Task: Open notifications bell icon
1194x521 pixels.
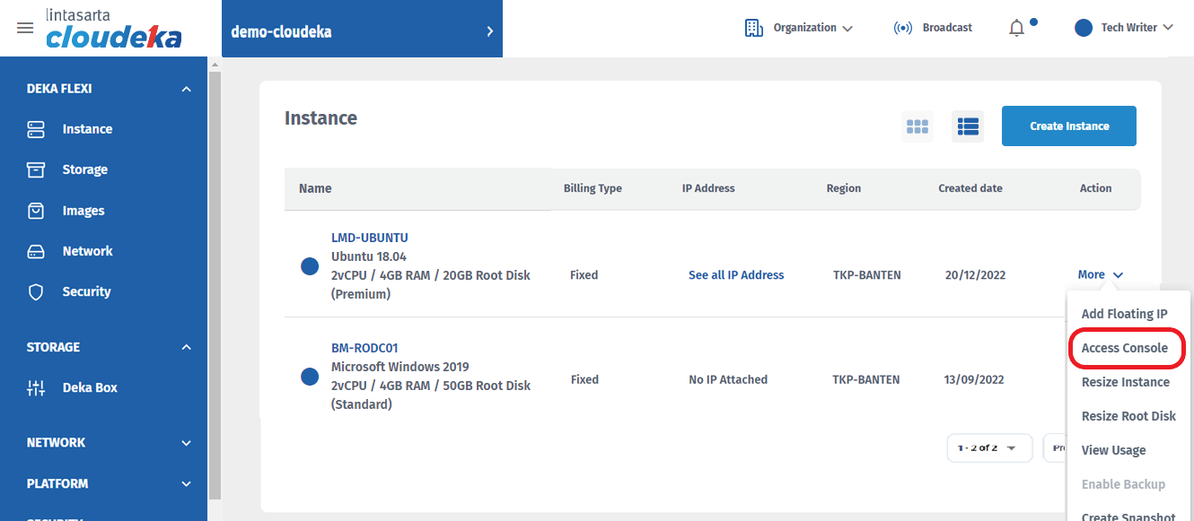Action: coord(1016,28)
